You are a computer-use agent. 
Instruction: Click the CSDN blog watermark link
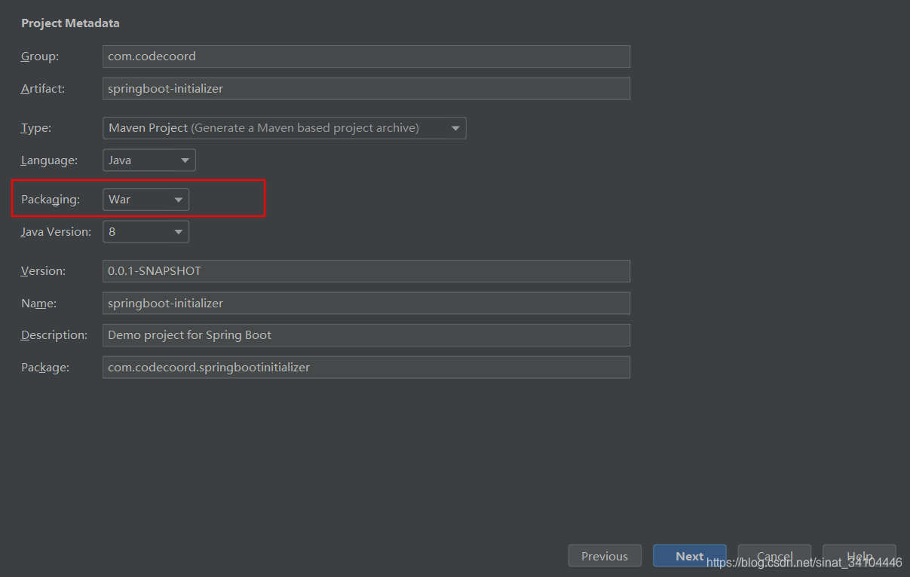point(801,562)
